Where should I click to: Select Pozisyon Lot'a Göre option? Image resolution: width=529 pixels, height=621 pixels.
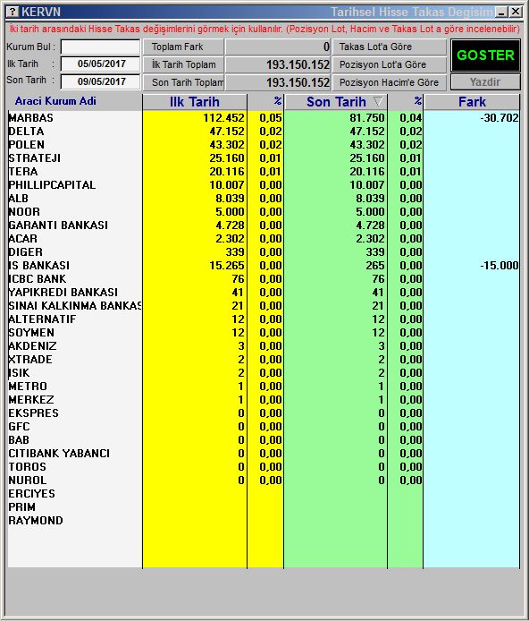390,64
